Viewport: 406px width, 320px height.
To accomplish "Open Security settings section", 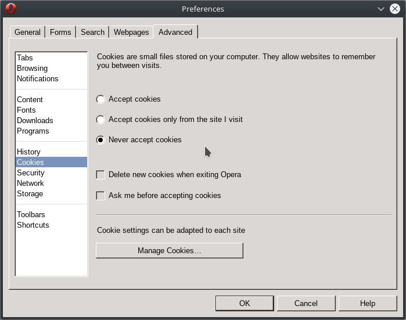I will [x=51, y=172].
